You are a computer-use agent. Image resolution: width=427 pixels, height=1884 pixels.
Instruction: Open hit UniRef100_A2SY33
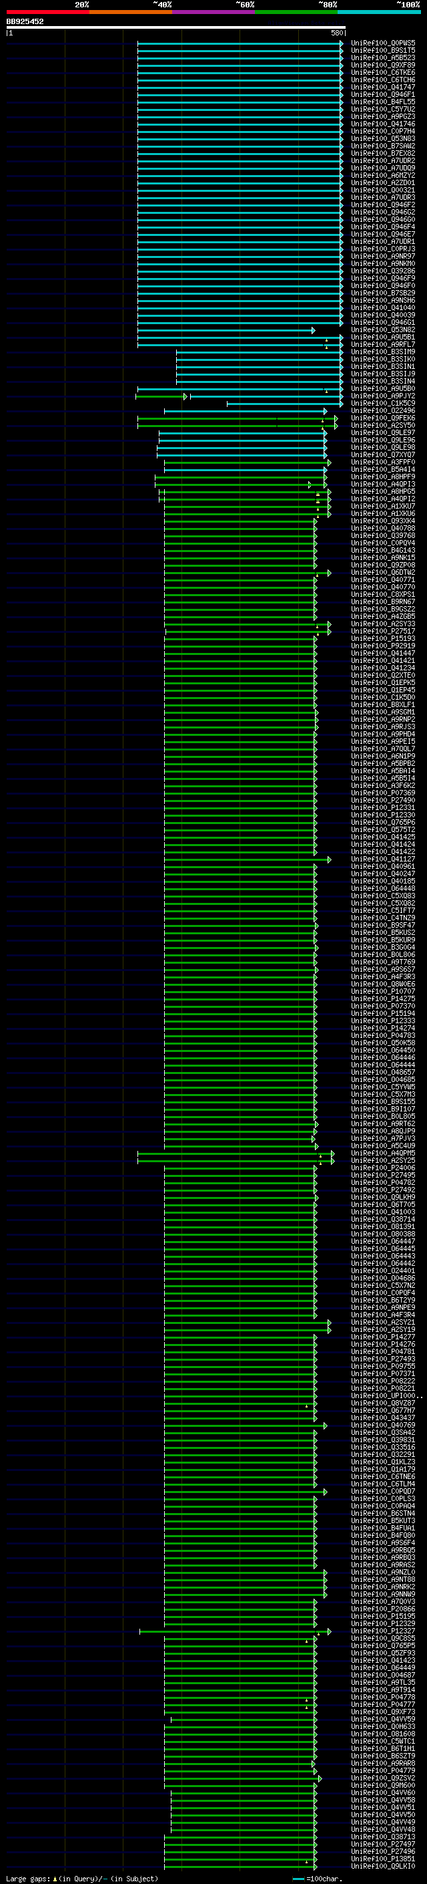click(382, 624)
